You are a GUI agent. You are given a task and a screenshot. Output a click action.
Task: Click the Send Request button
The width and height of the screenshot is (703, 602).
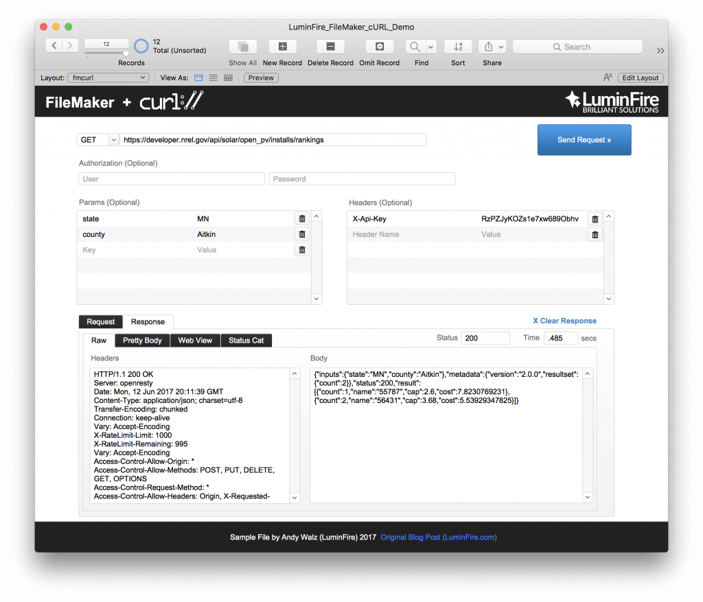tap(584, 139)
